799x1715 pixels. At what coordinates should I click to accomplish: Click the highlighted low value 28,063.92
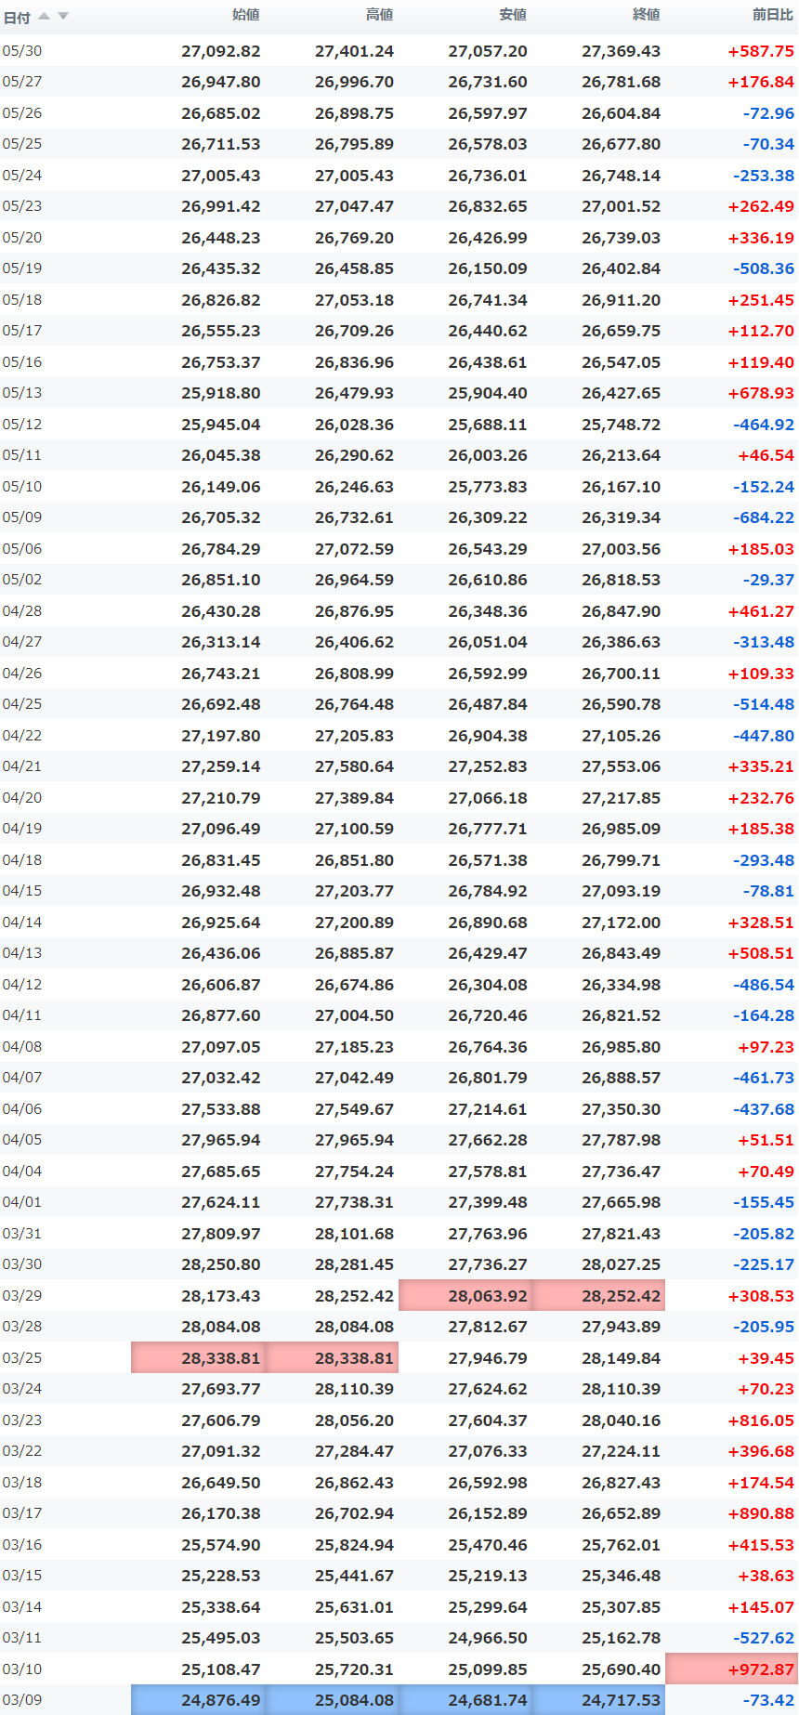pyautogui.click(x=465, y=1296)
